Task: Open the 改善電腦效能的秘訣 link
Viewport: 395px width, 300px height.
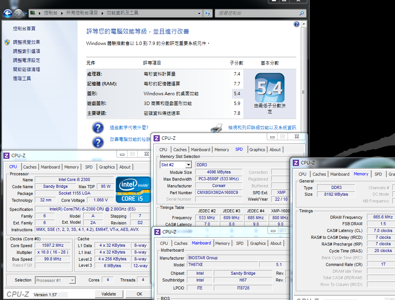Action: coord(130,139)
